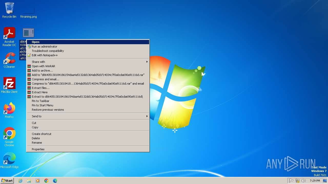
Task: Select Pin to Taskbar
Action: 88,101
